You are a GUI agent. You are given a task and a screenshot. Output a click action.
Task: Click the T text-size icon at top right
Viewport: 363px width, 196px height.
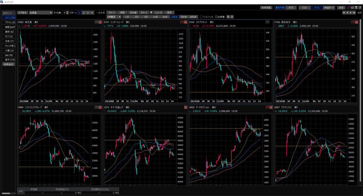[x=356, y=7]
